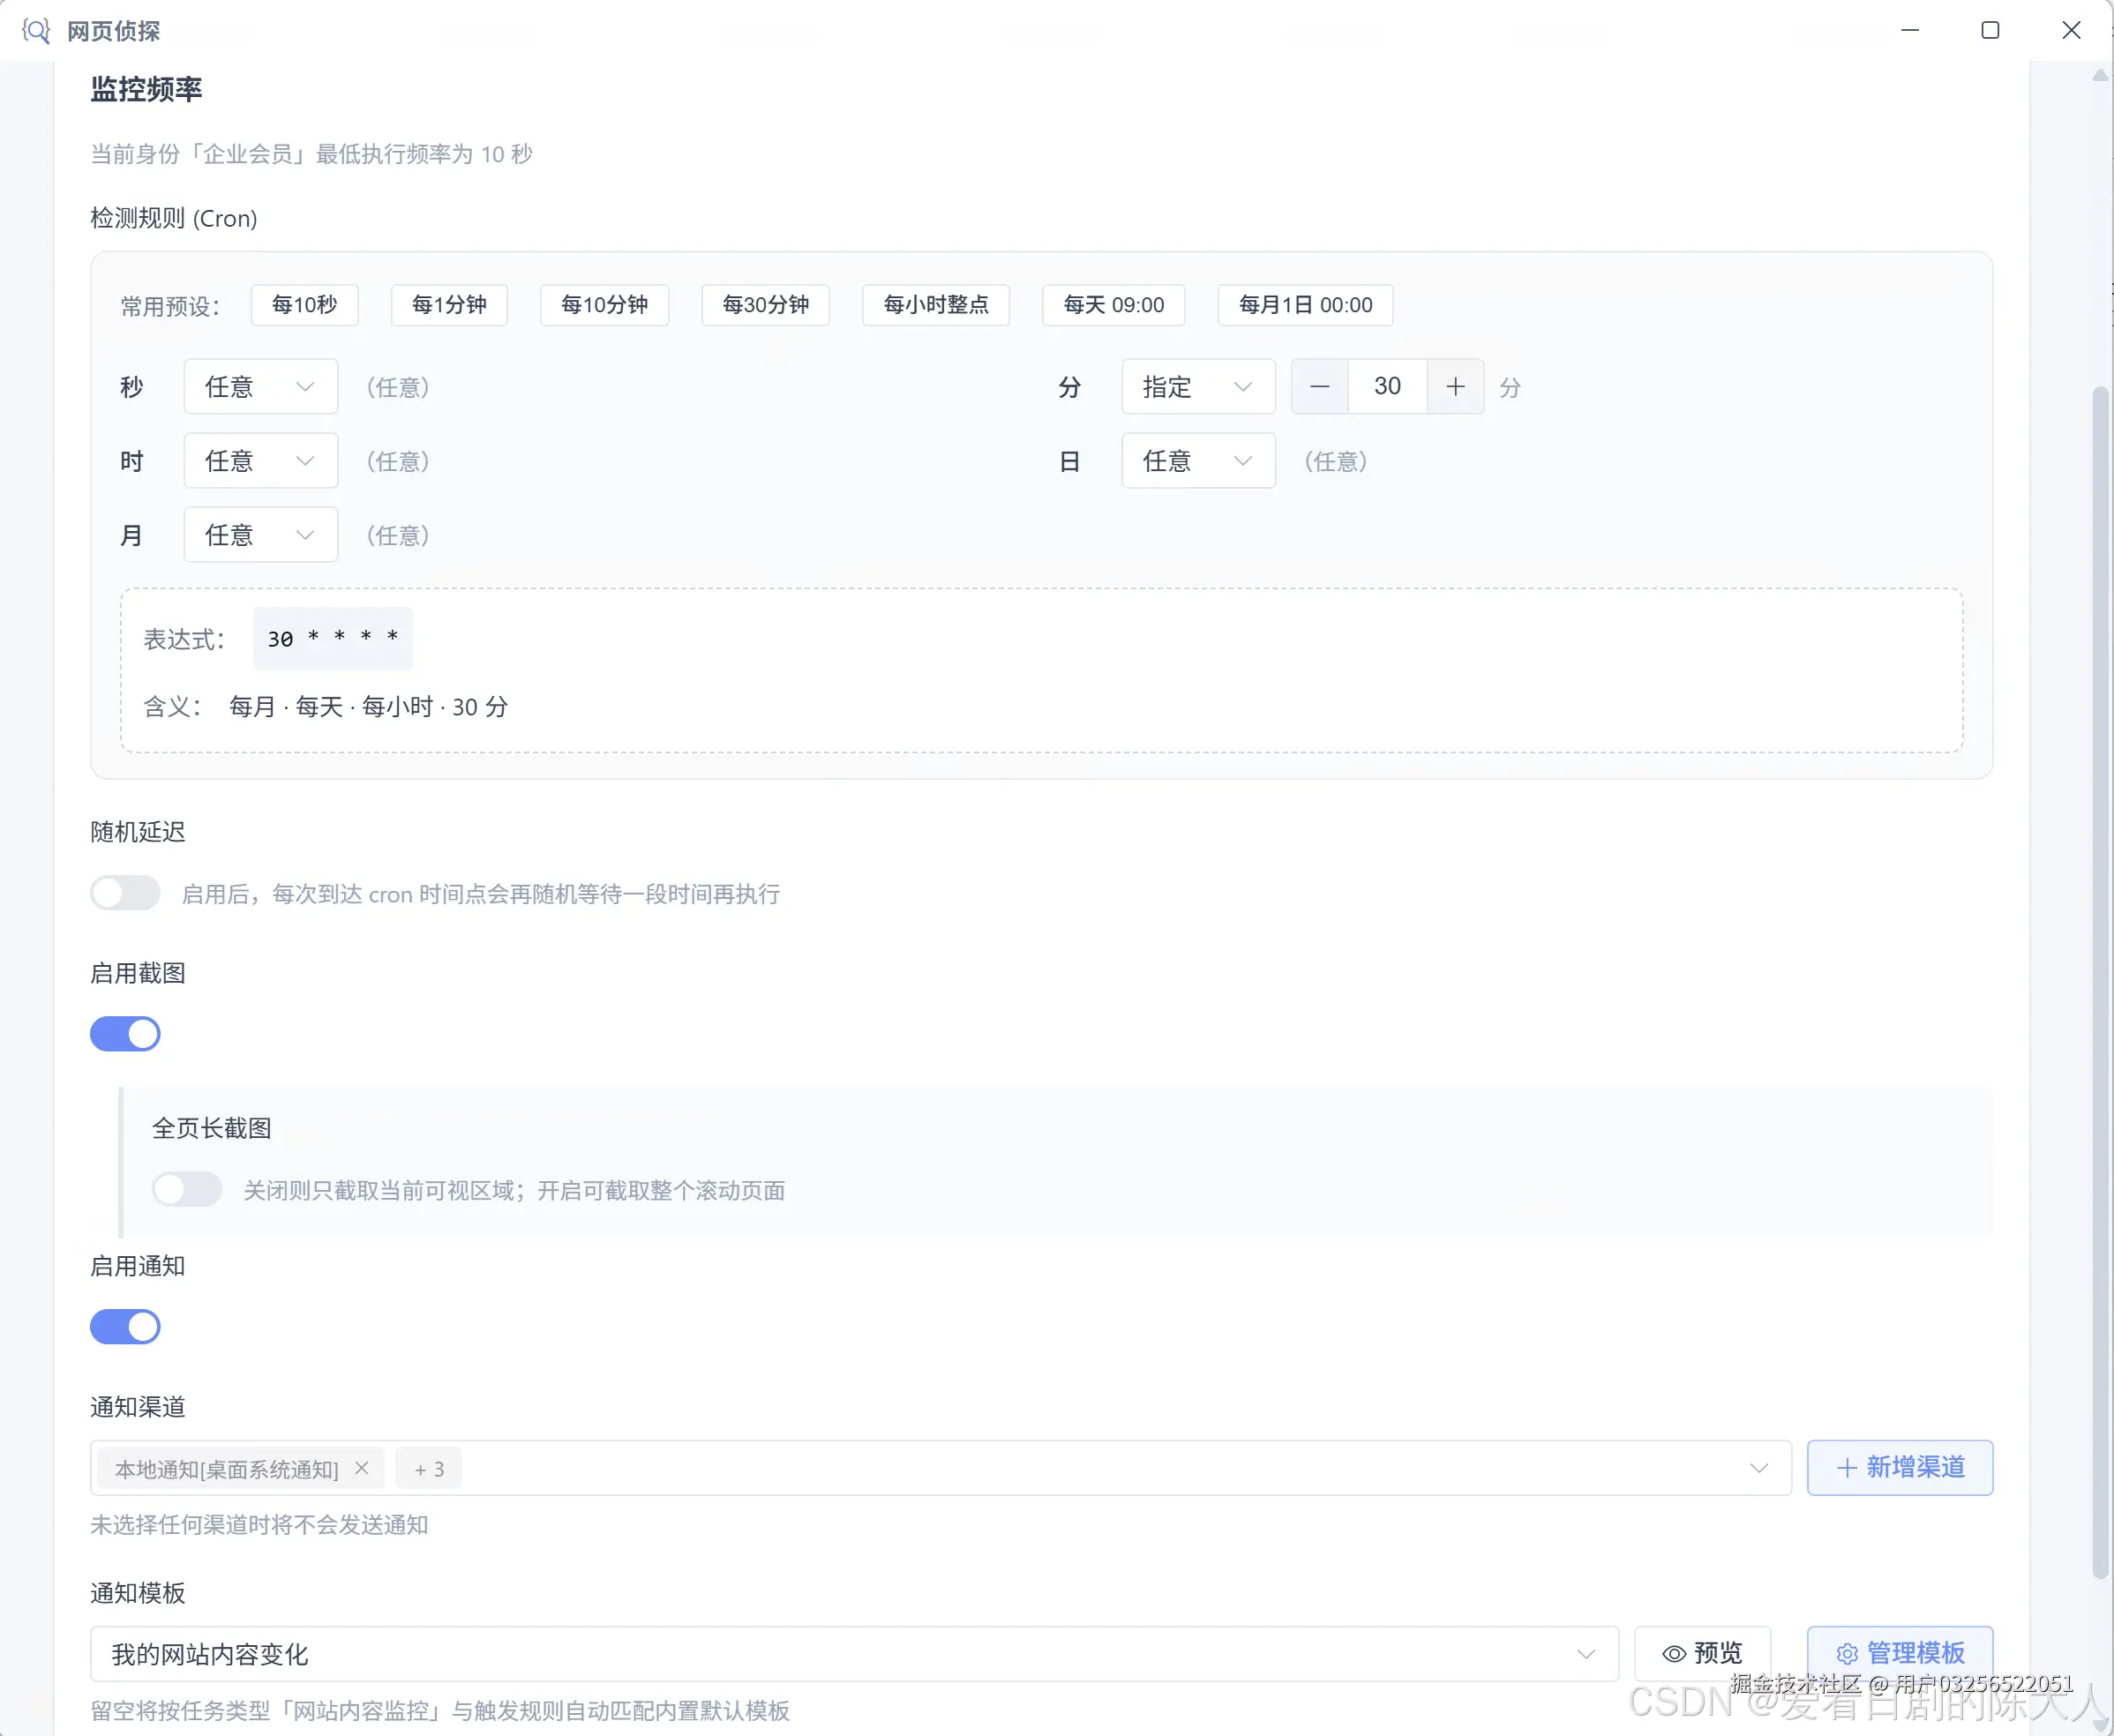Open the 月 mode dropdown
The height and width of the screenshot is (1736, 2114).
coord(261,535)
